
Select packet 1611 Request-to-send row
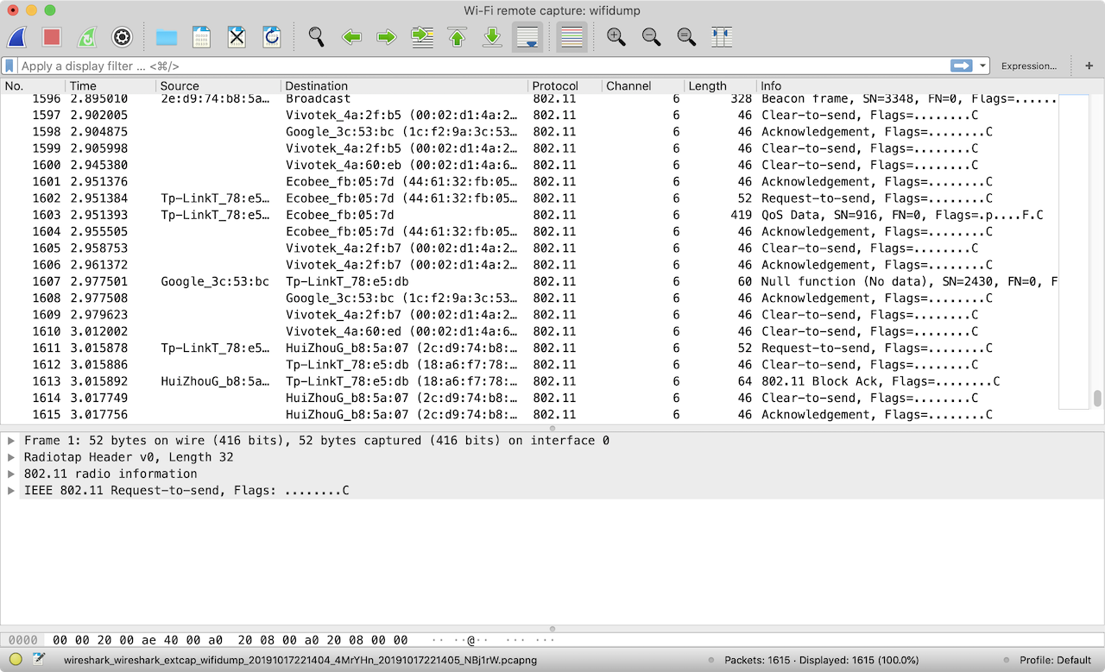[x=529, y=348]
